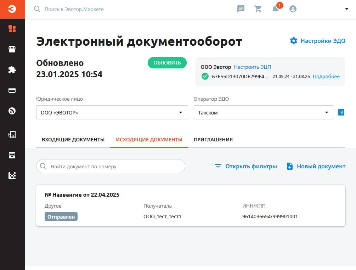Open the dashboard tiles sidebar icon
Screen dimensions: 356x270
[12, 29]
